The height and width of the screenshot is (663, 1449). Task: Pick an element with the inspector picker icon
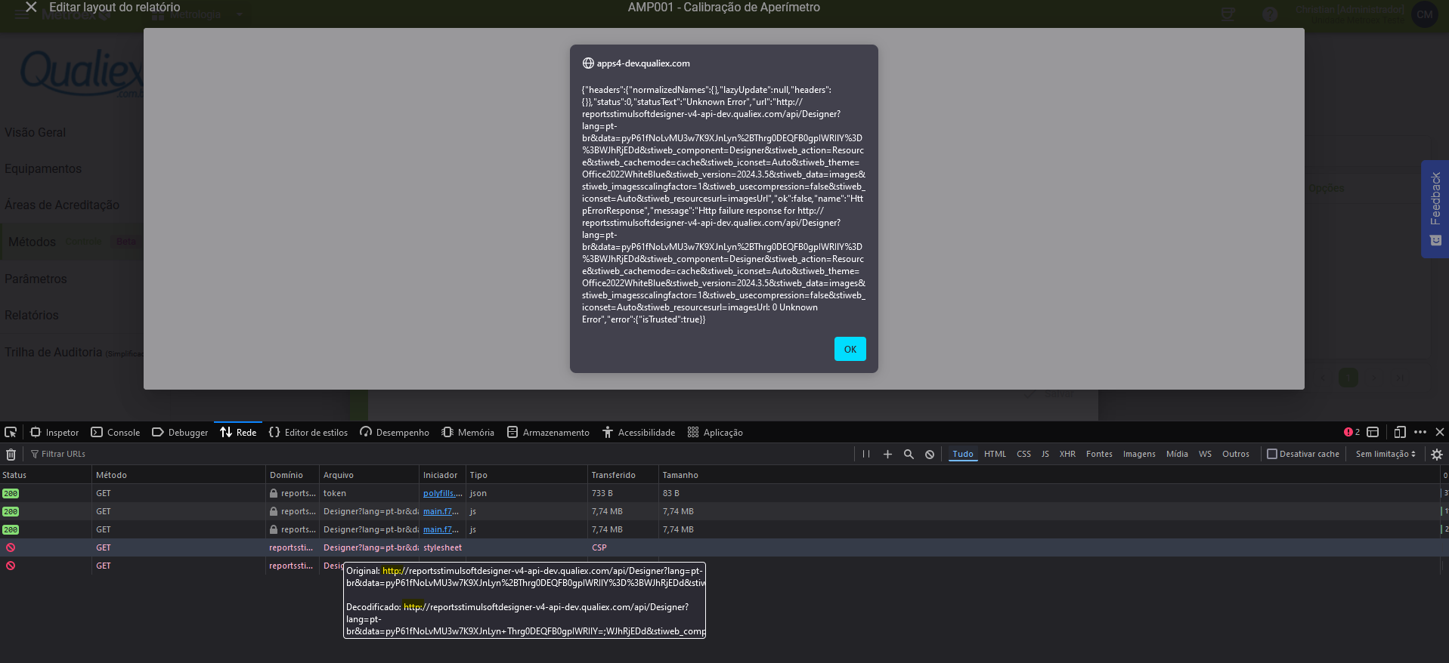click(x=11, y=433)
